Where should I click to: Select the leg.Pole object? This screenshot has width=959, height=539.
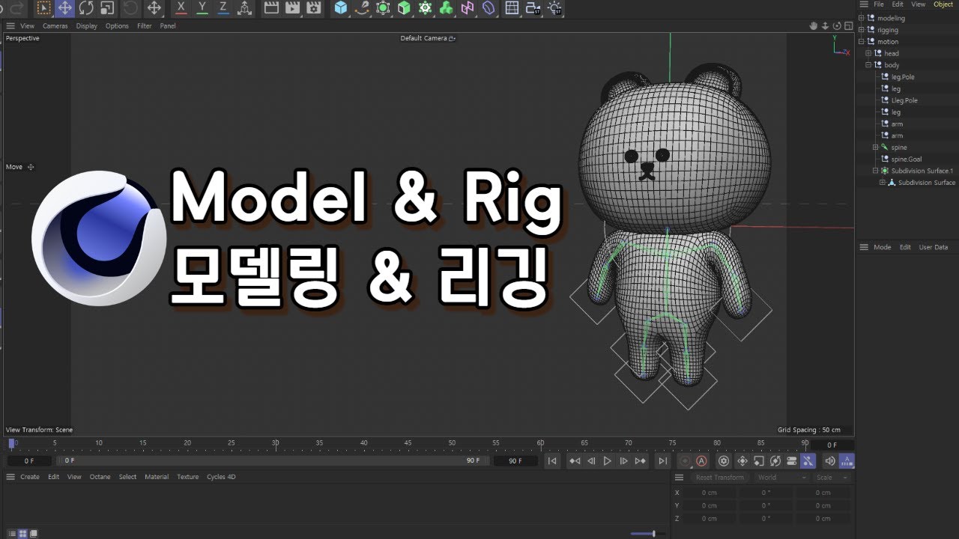click(x=903, y=77)
